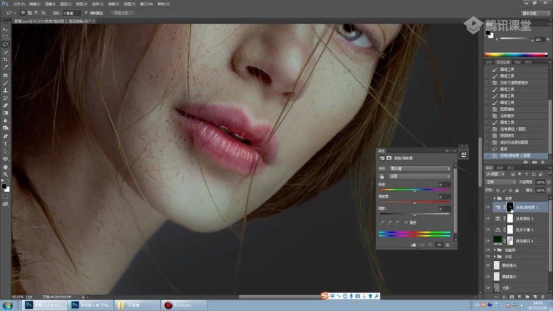Enable the 着色 (Colorize) checkbox
553x311 pixels.
[406, 223]
